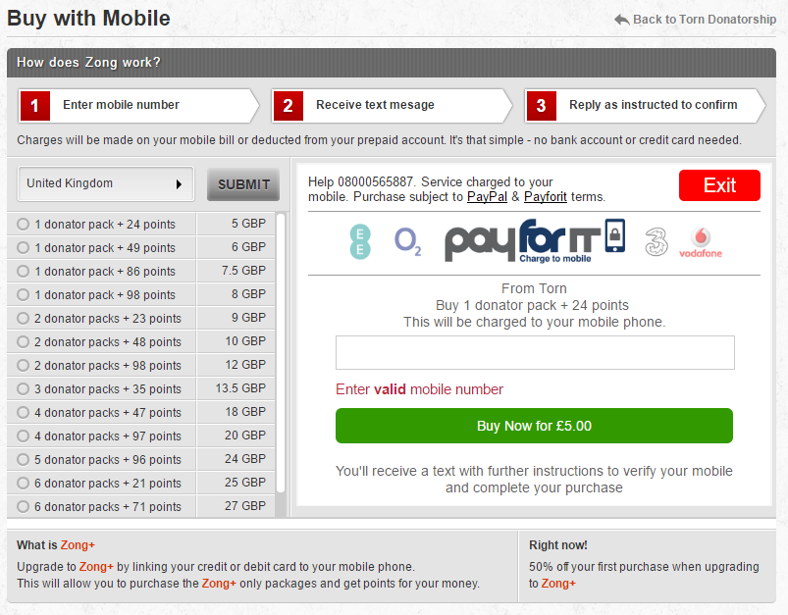Click the 'Enter mobile number' step
Viewport: 788px width, 615px height.
point(138,106)
